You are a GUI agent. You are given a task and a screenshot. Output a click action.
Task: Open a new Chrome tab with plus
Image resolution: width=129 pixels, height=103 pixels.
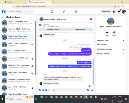[x=53, y=2]
